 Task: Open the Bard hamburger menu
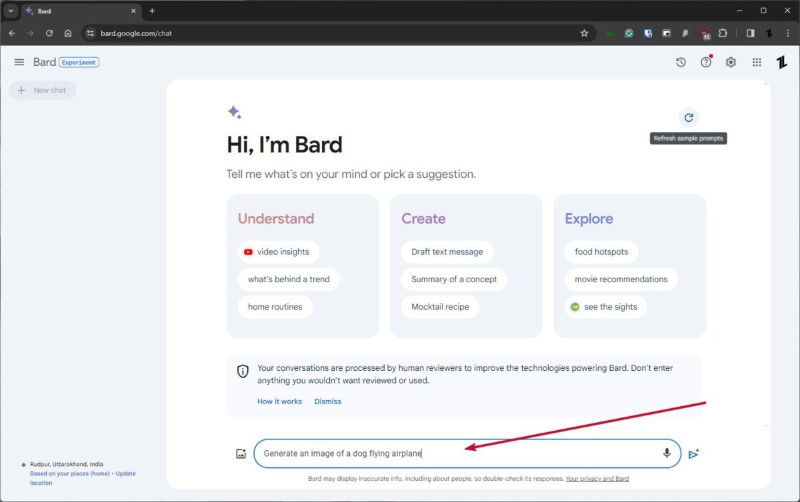click(19, 62)
